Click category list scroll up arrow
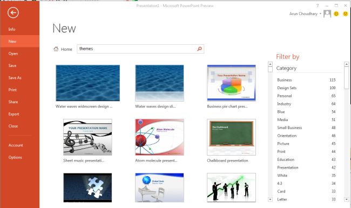Viewport: 351px width, 208px height. 346,64
